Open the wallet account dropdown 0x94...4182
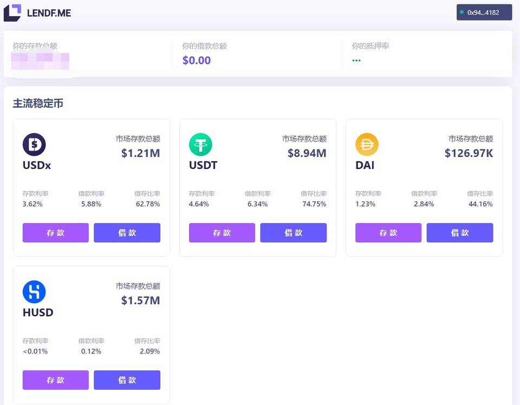The height and width of the screenshot is (405, 520). click(x=484, y=13)
